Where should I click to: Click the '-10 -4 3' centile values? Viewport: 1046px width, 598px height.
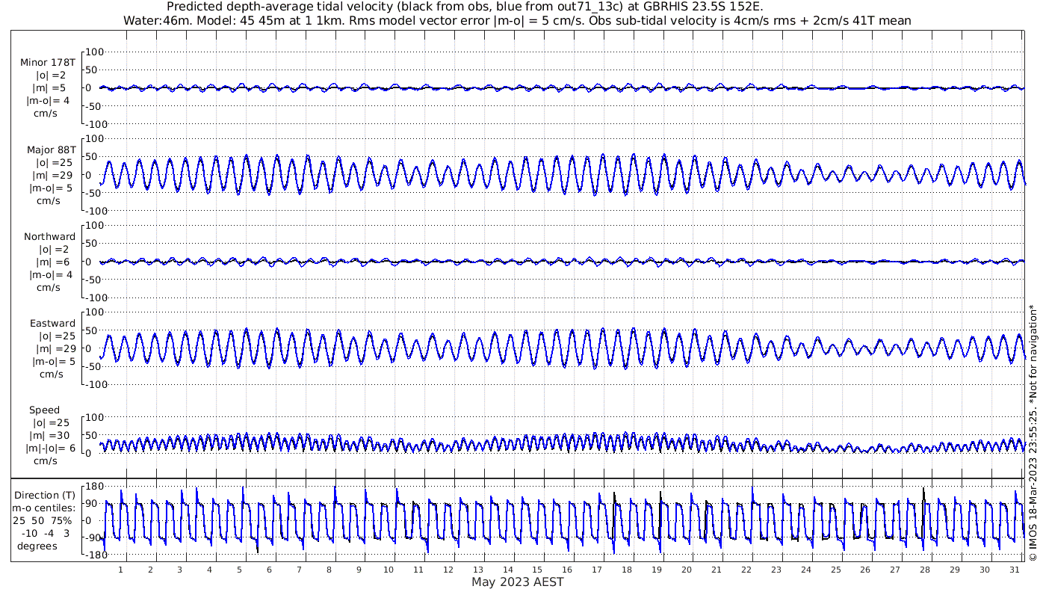(46, 533)
